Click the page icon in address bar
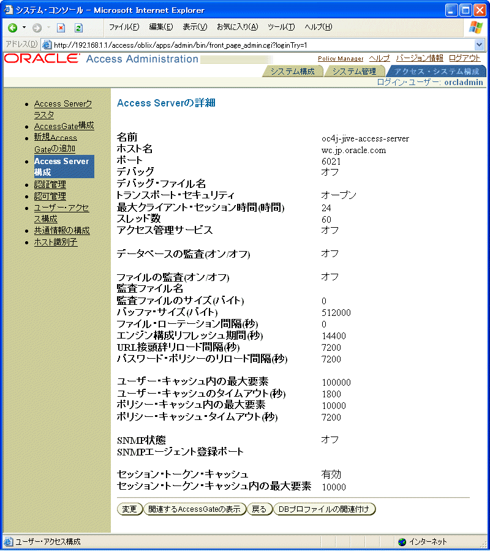Viewport: 490px width, 551px height. (47, 45)
